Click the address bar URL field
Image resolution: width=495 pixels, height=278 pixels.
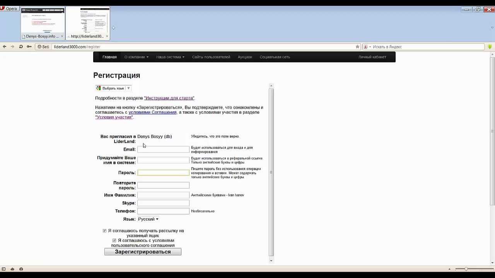coord(203,47)
